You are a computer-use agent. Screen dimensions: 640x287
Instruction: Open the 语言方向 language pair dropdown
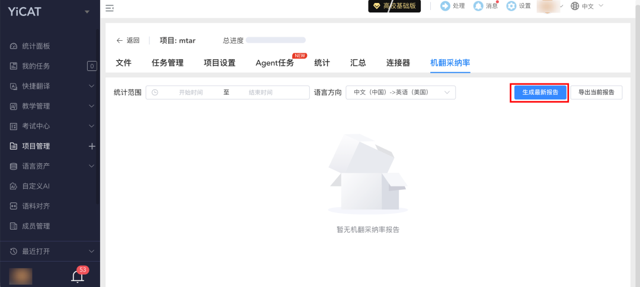[401, 92]
